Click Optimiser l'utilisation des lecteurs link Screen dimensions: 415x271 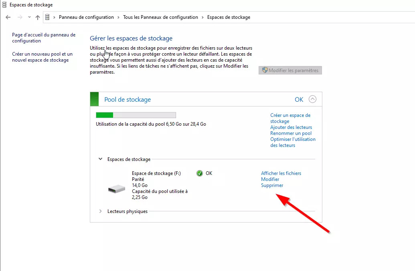pos(293,142)
